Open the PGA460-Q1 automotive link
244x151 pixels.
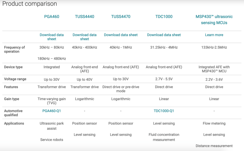pos(52,111)
